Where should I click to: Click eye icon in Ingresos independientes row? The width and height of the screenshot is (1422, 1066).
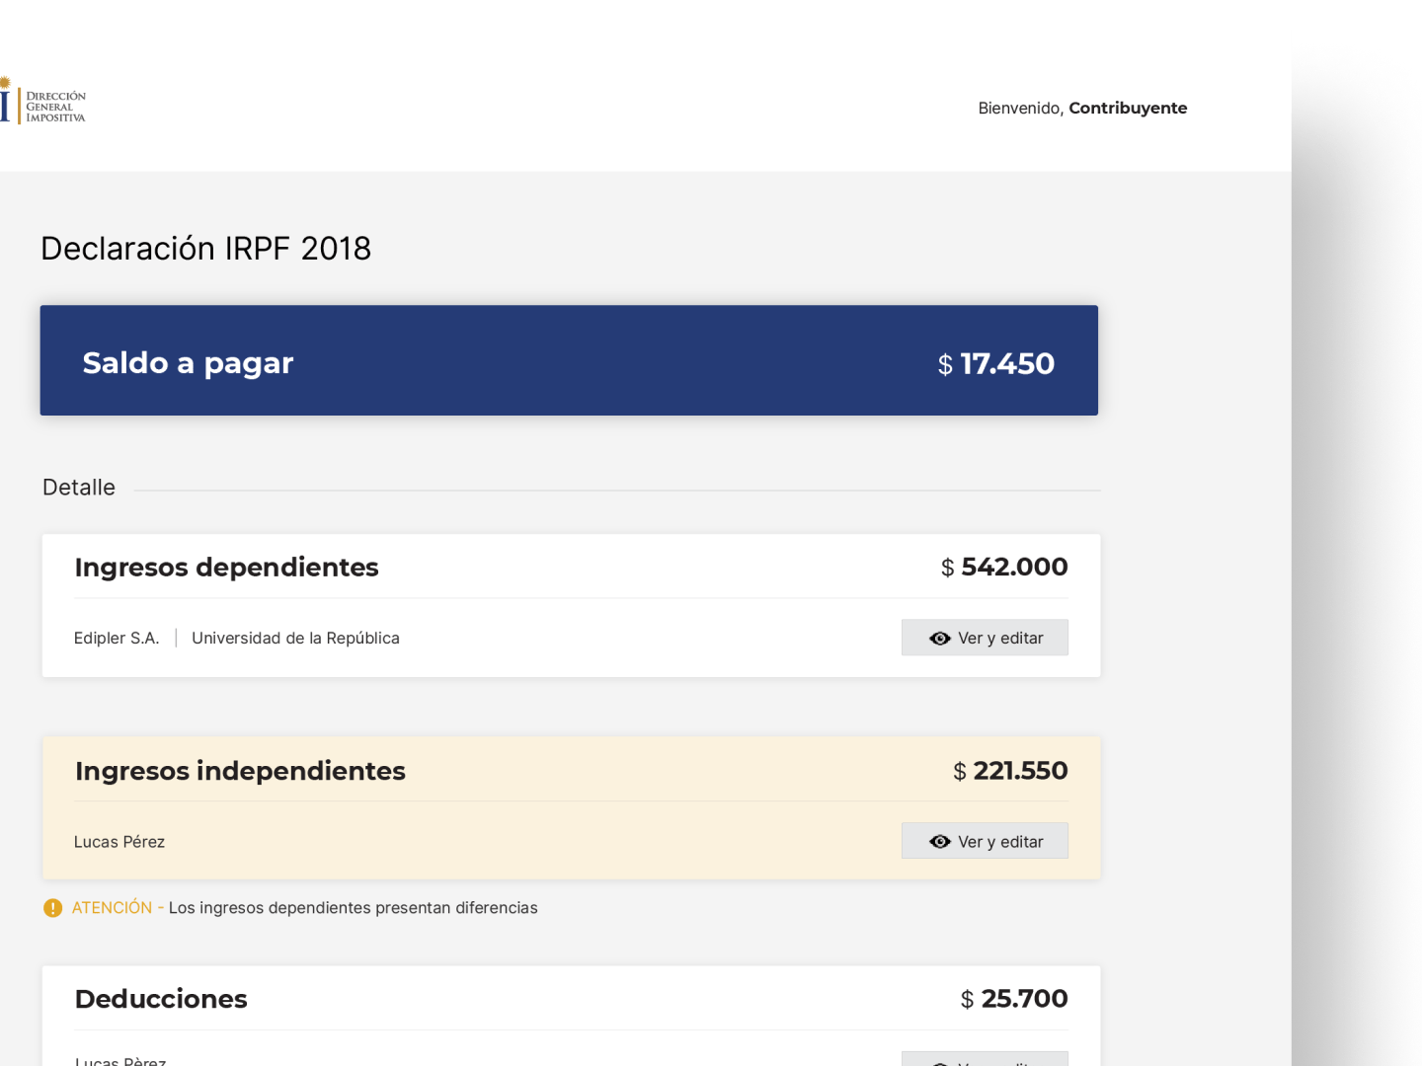point(940,842)
